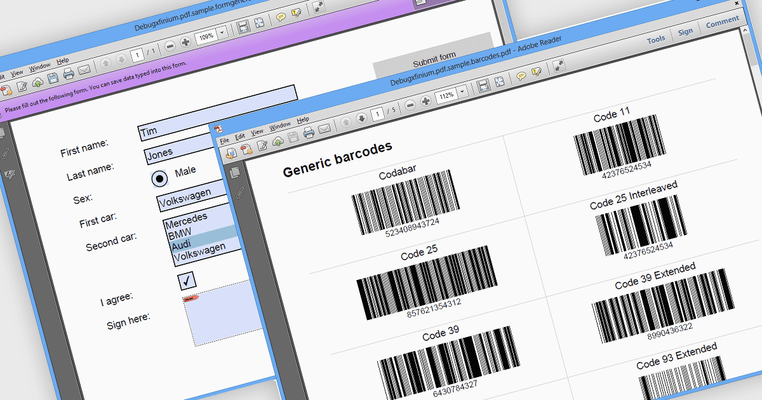This screenshot has height=400, width=762.
Task: Open View menu in form window
Action: point(17,72)
